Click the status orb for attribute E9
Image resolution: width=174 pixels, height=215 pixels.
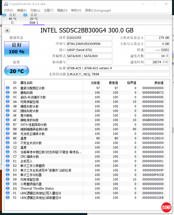[8, 184]
